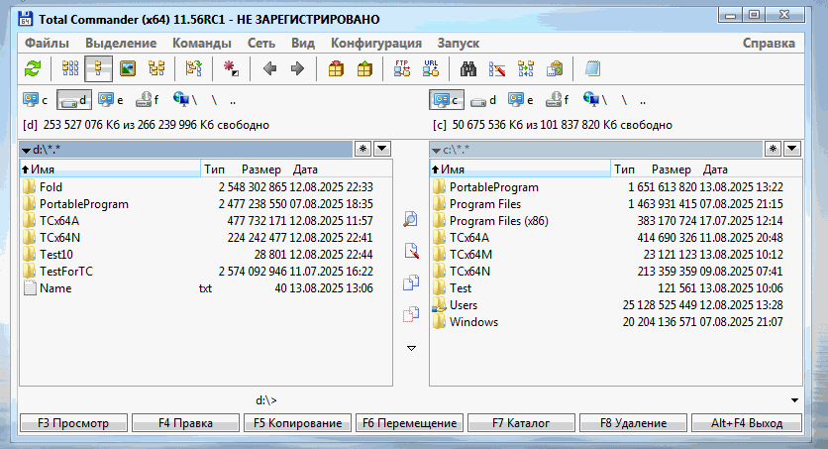828x449 pixels.
Task: Open the Вид menu
Action: point(303,44)
